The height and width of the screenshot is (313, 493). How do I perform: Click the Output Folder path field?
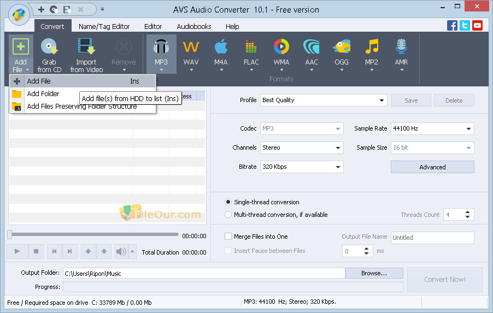tap(204, 274)
